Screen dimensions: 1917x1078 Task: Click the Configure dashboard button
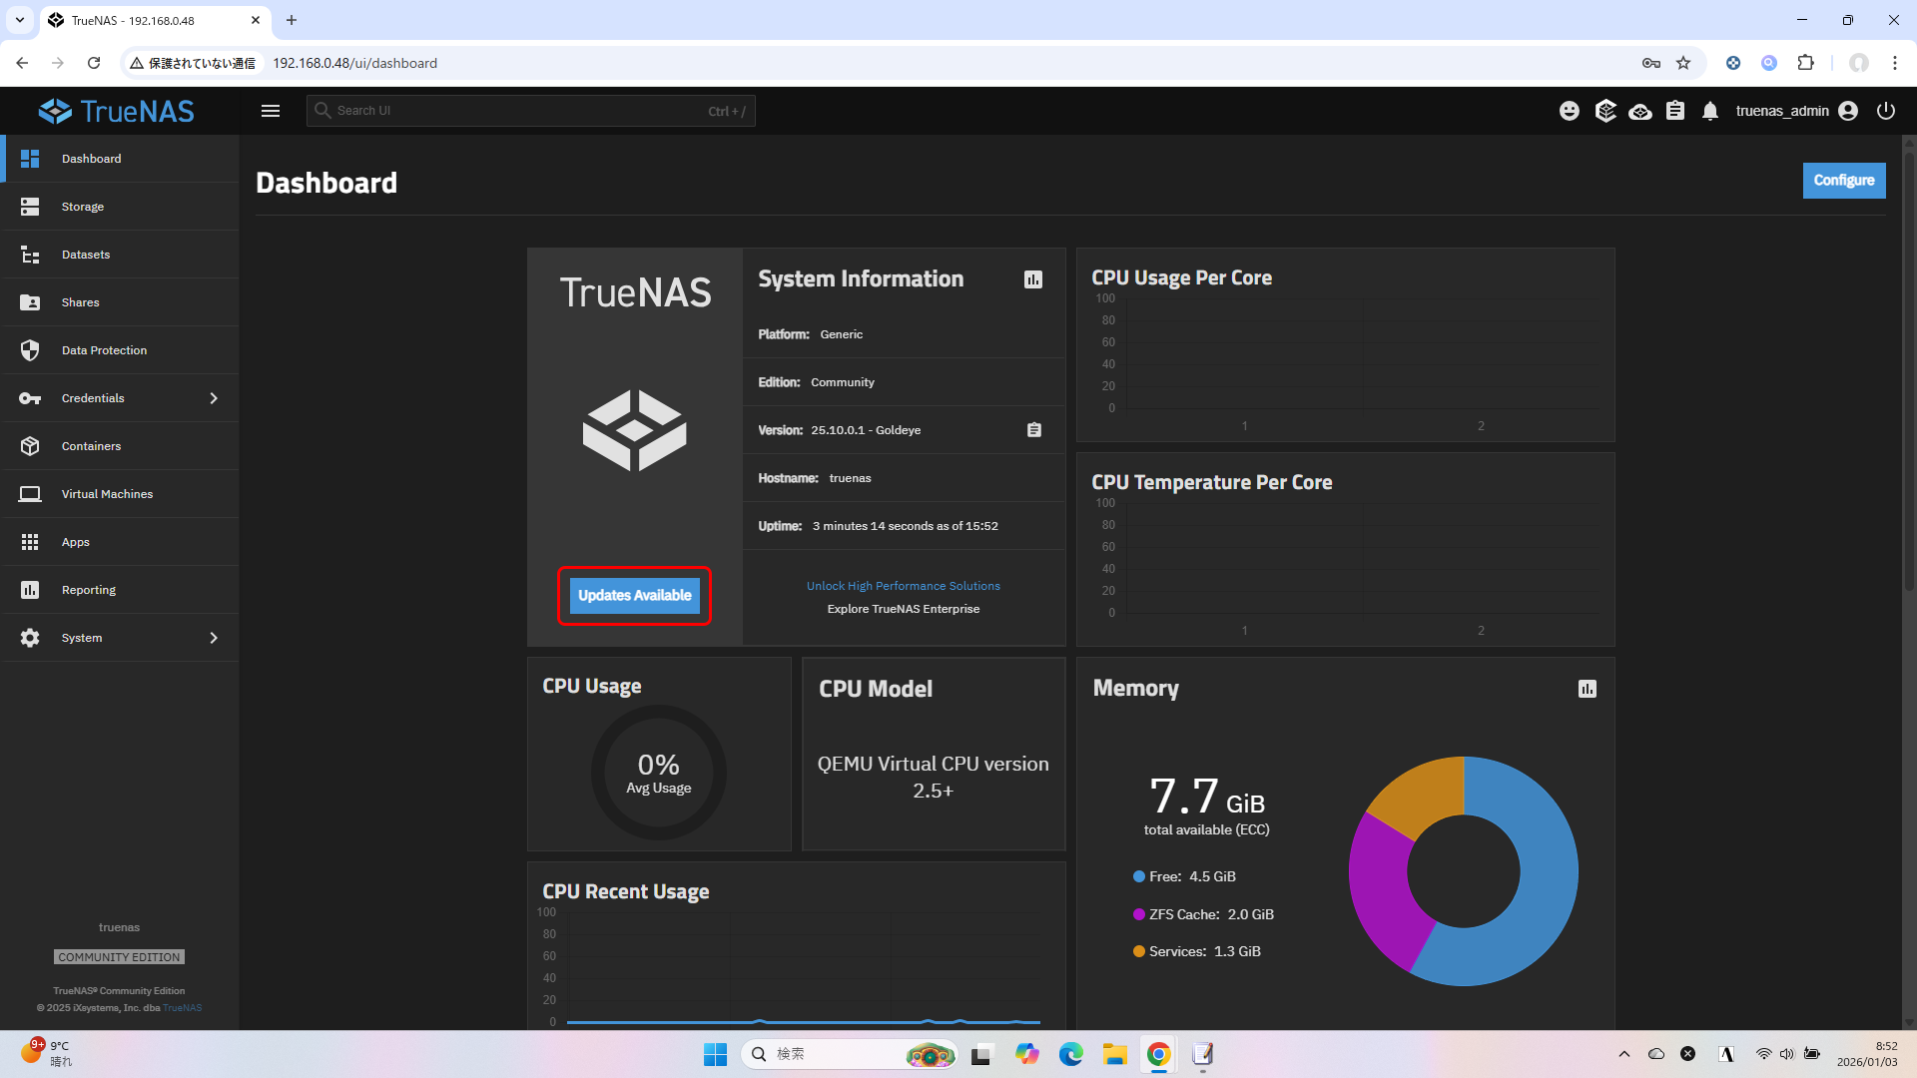coord(1843,181)
